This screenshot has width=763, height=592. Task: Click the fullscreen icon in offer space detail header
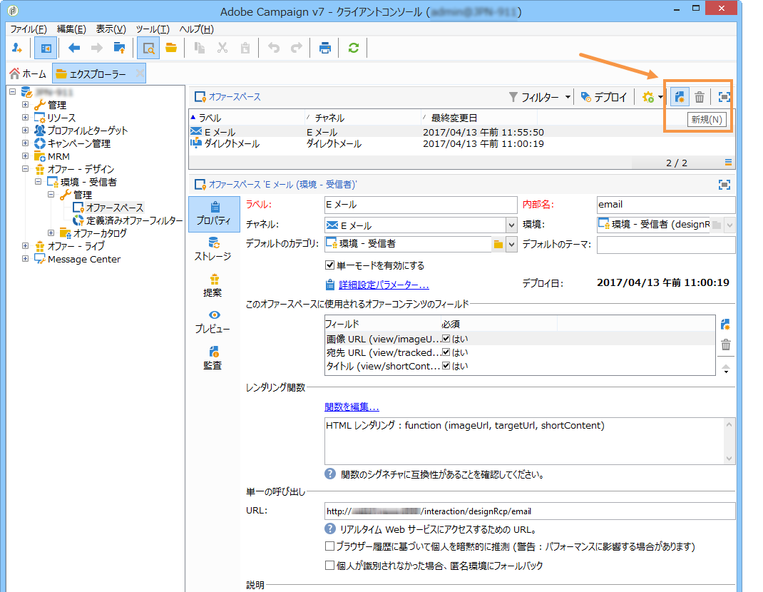point(724,185)
